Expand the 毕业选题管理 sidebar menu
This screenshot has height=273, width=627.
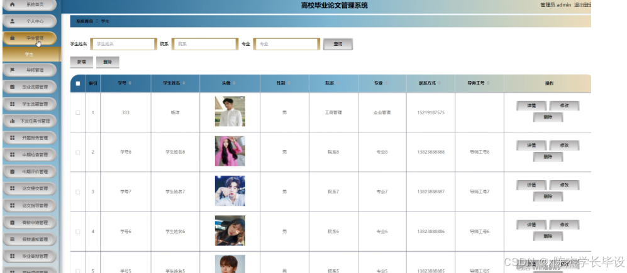(x=30, y=87)
